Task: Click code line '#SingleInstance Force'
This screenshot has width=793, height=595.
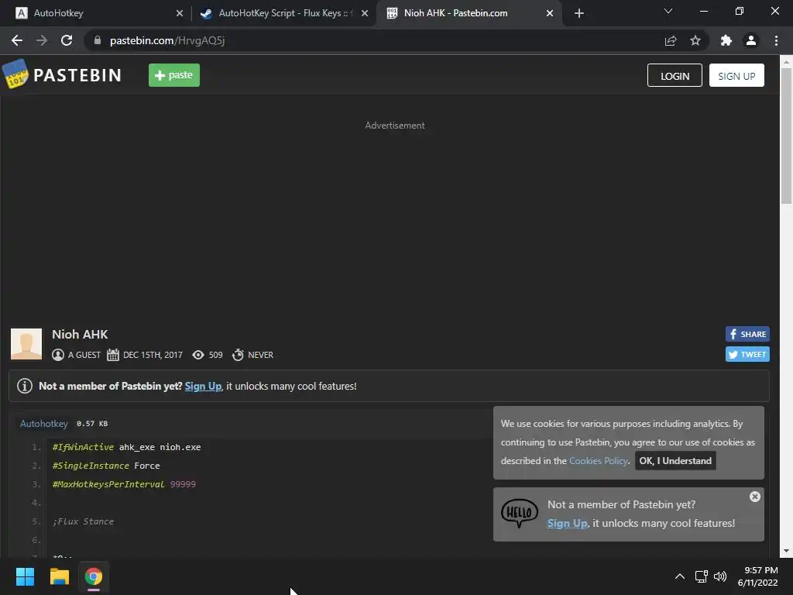Action: click(x=106, y=466)
